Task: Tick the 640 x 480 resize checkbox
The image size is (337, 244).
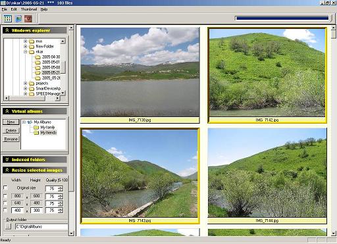Action: click(x=5, y=203)
